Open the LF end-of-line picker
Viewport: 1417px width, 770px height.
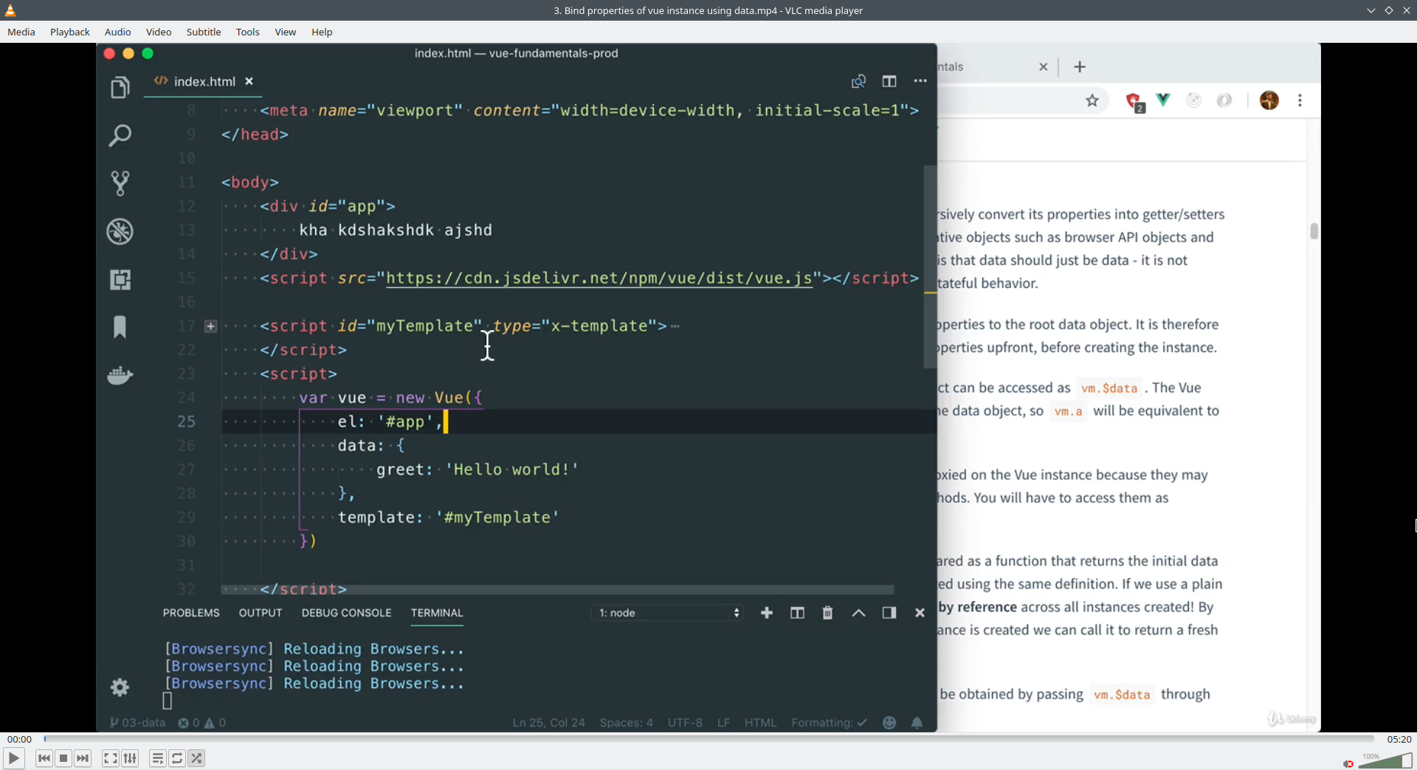click(x=723, y=723)
